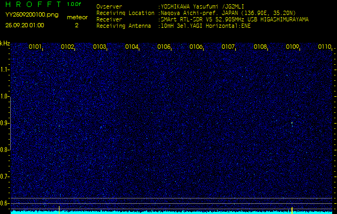Click the 0109 time marker label
The width and height of the screenshot is (337, 214).
coord(293,47)
